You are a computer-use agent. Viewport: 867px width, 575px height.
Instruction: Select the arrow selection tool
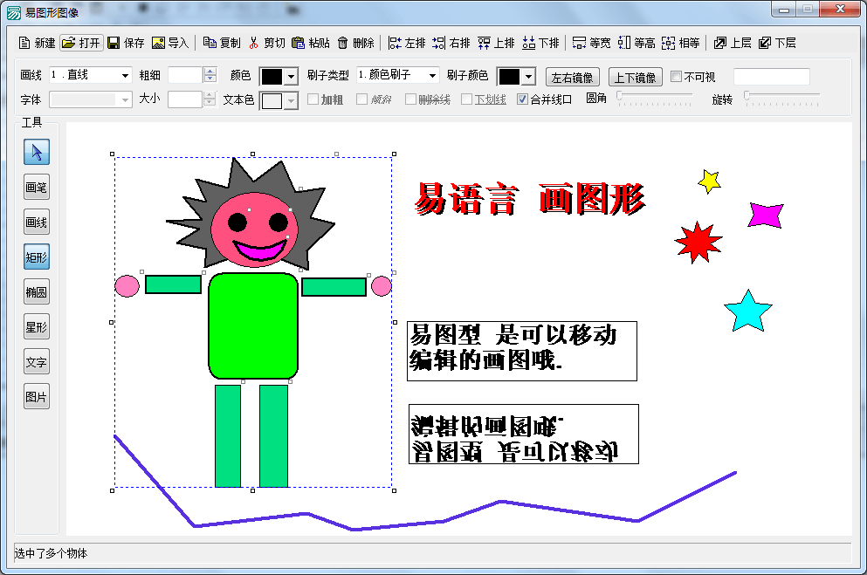(x=36, y=153)
